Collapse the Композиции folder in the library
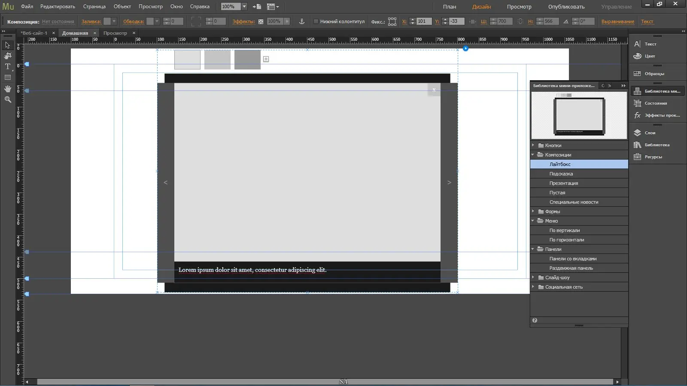The width and height of the screenshot is (687, 386). [533, 154]
